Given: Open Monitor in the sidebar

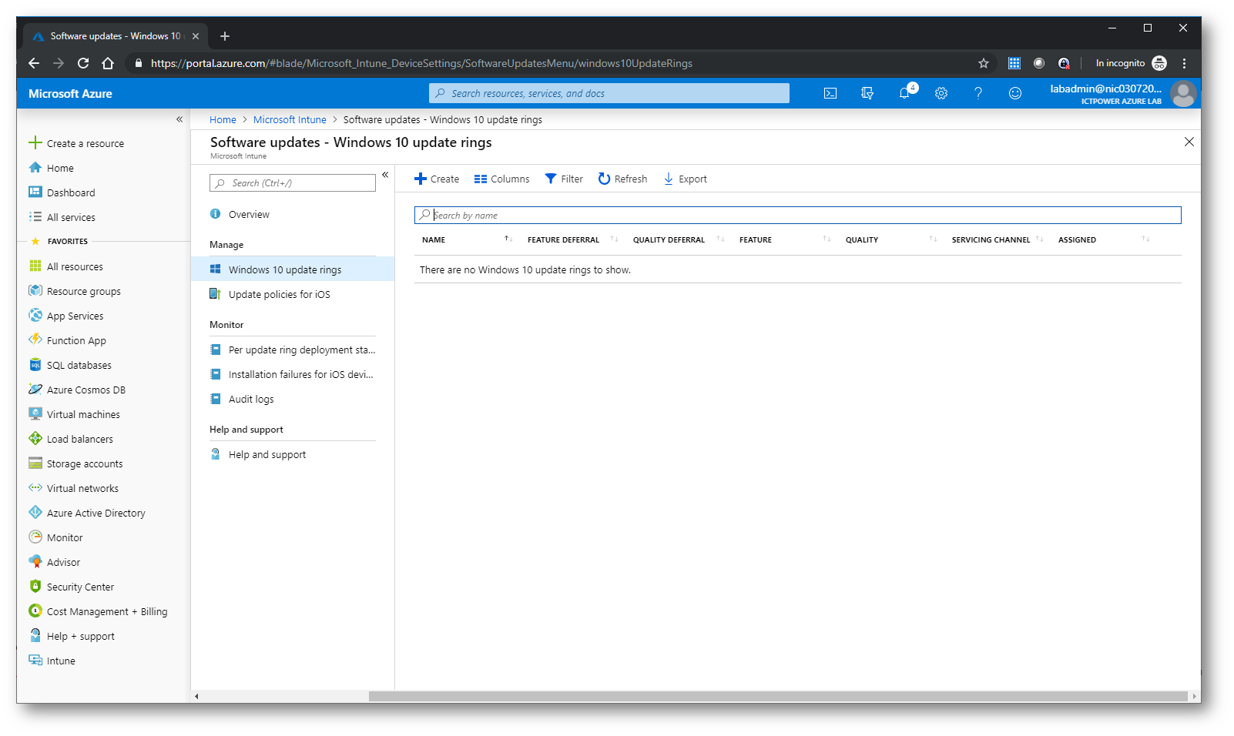Looking at the screenshot, I should click(x=56, y=537).
